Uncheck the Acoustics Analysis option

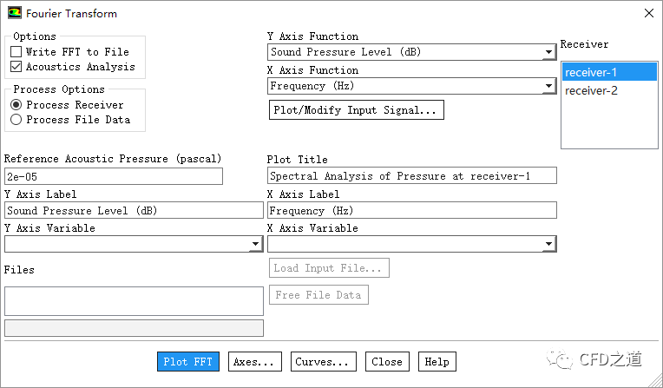point(16,67)
